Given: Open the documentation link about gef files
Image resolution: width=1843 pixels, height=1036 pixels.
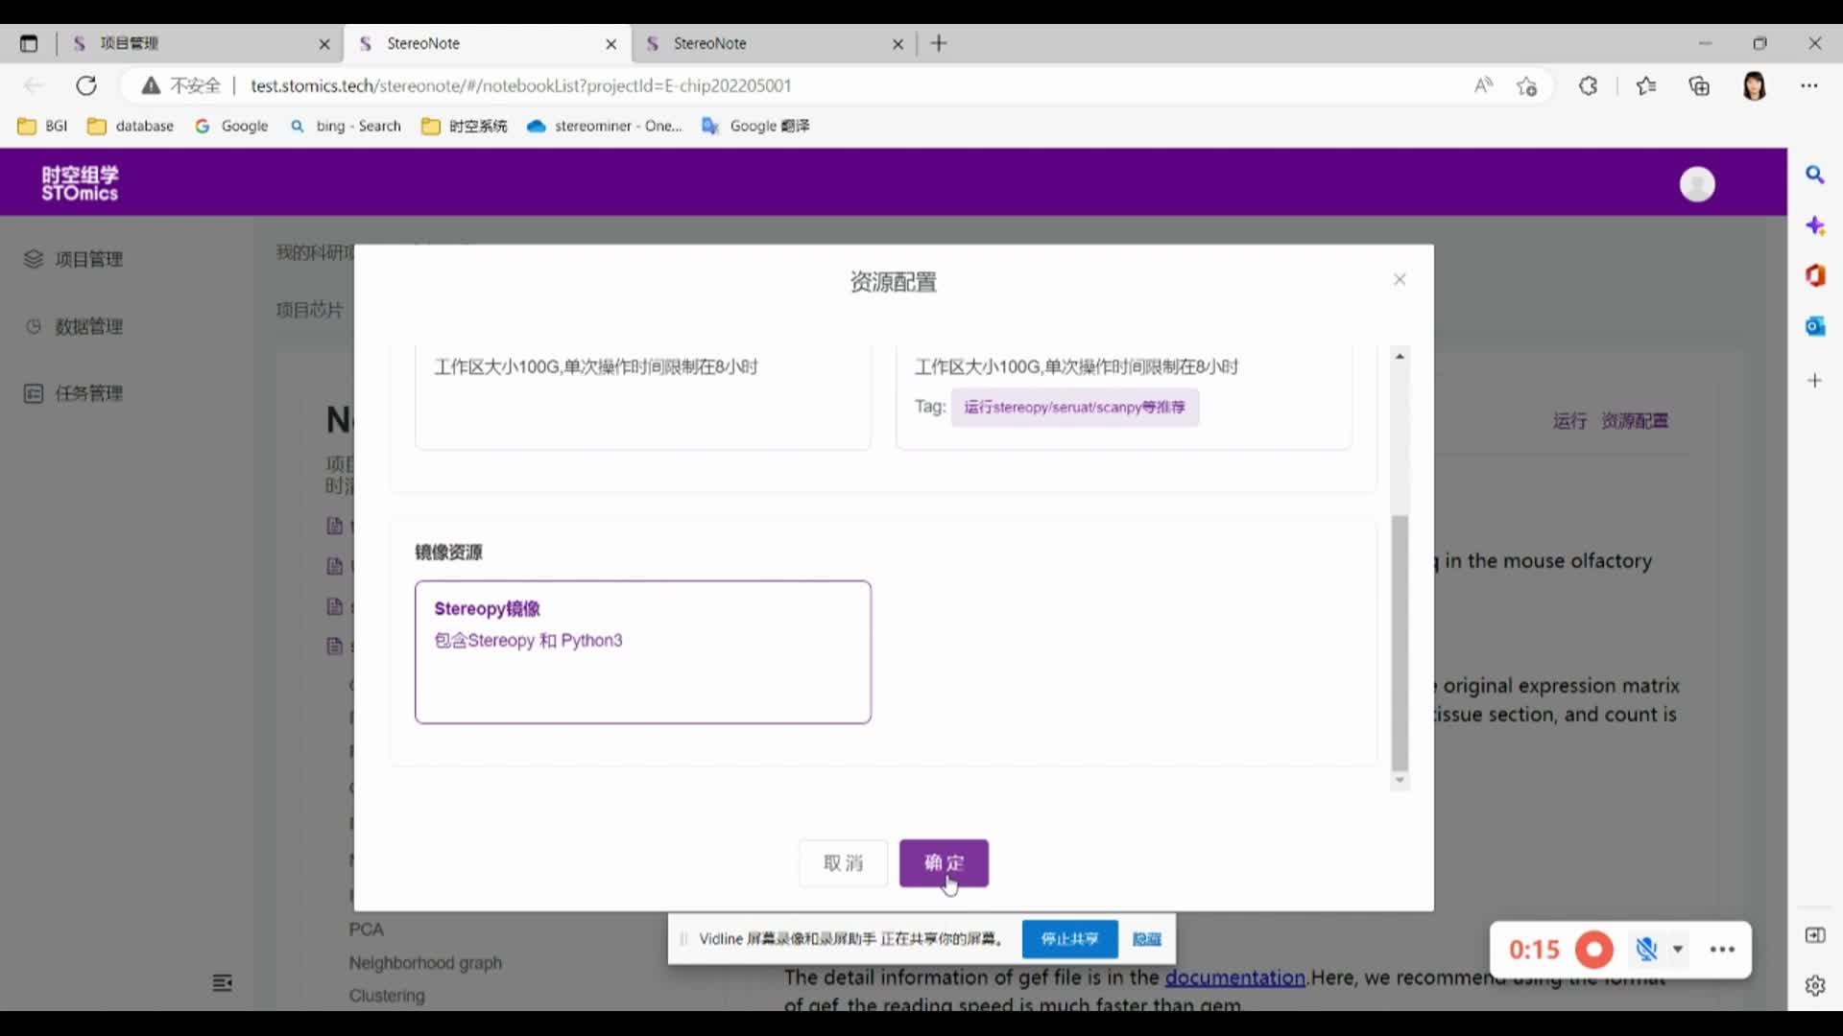Looking at the screenshot, I should tap(1234, 977).
